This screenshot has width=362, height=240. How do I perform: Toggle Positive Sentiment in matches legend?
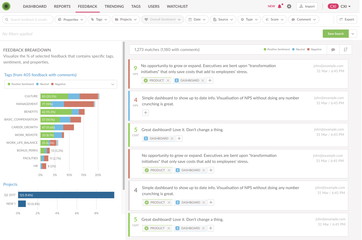click(x=277, y=49)
